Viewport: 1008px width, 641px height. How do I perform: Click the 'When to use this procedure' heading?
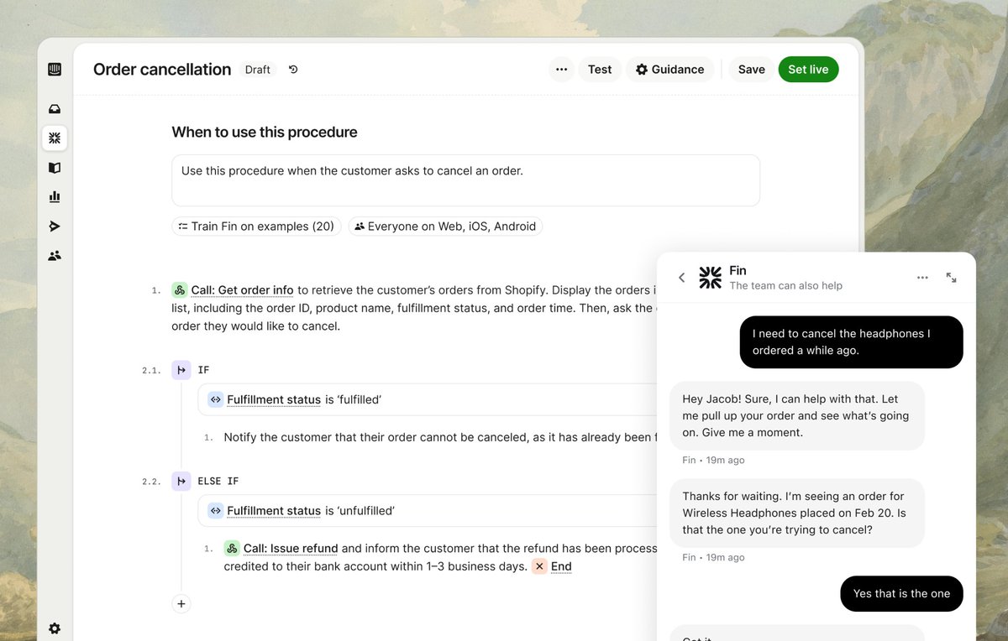(x=265, y=132)
